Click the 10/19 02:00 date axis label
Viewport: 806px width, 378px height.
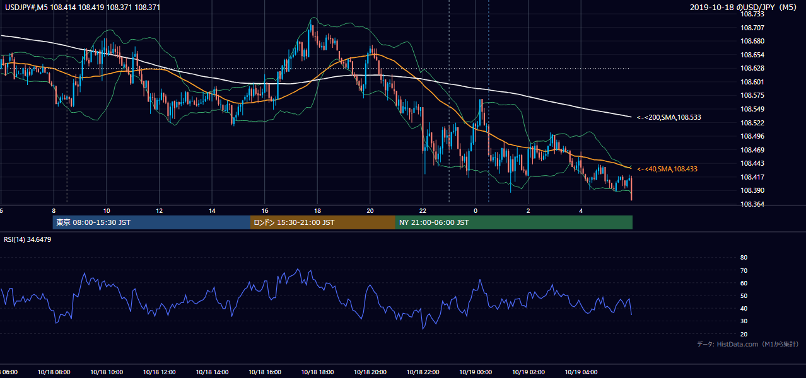(x=529, y=372)
